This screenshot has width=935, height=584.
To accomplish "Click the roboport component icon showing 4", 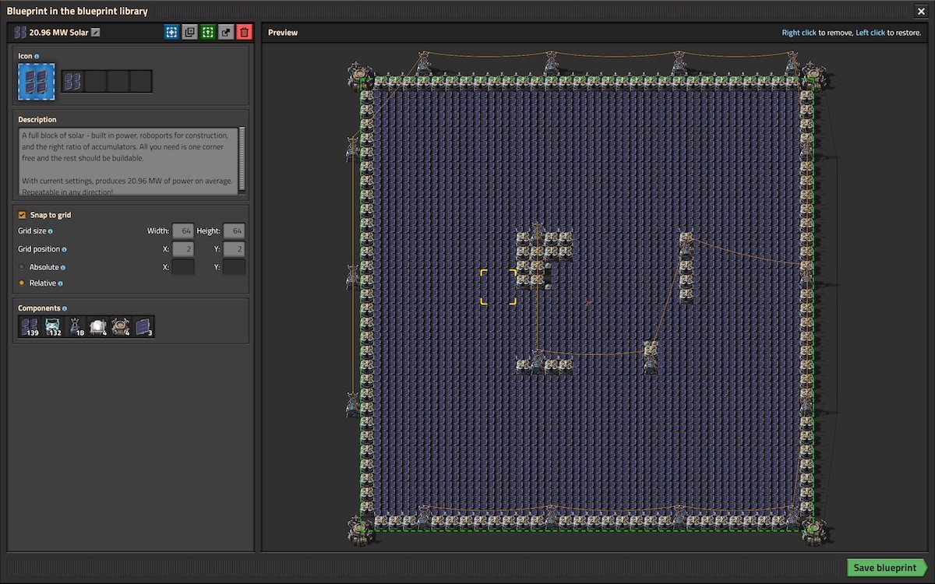I will 120,327.
